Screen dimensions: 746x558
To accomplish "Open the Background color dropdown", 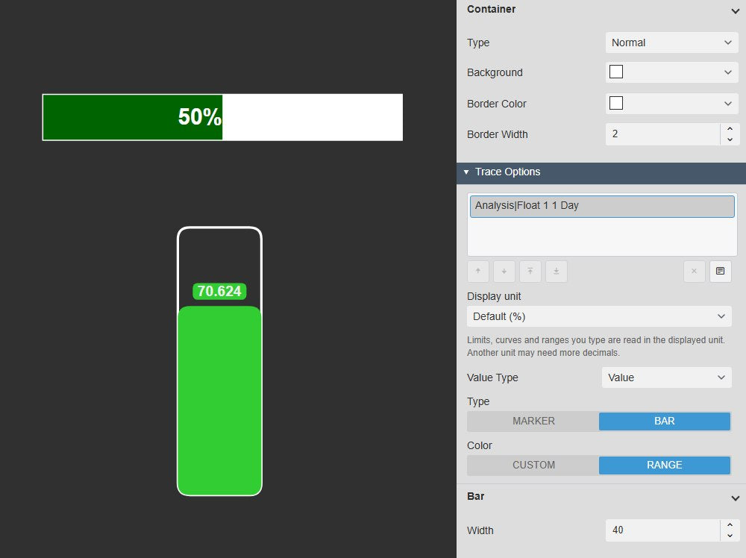I will pyautogui.click(x=671, y=72).
